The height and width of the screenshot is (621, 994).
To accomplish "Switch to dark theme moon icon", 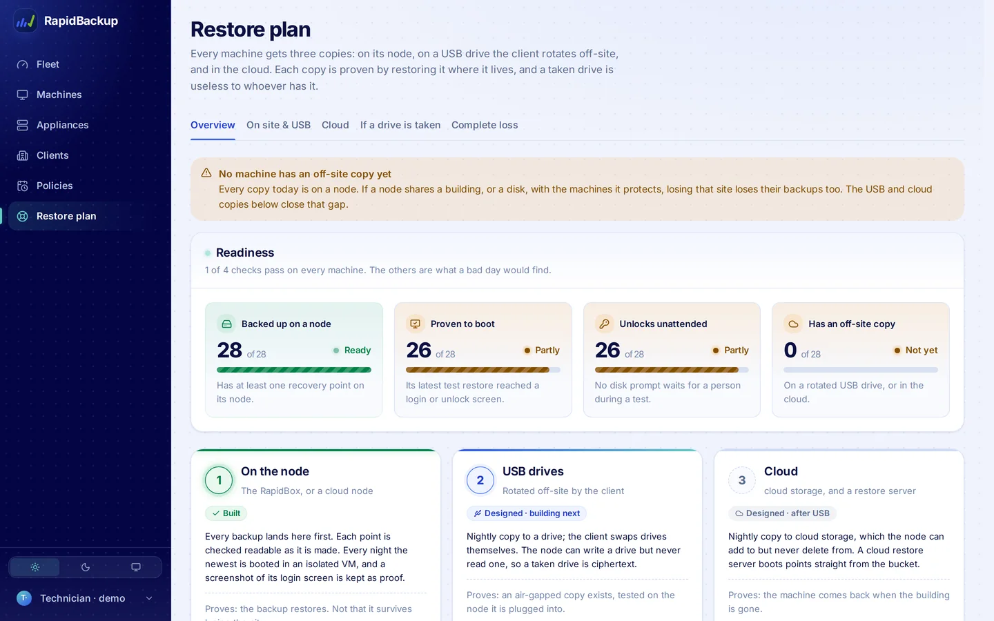I will point(86,567).
